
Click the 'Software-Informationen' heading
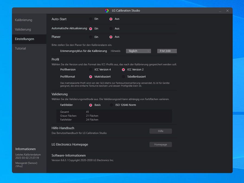point(69,156)
